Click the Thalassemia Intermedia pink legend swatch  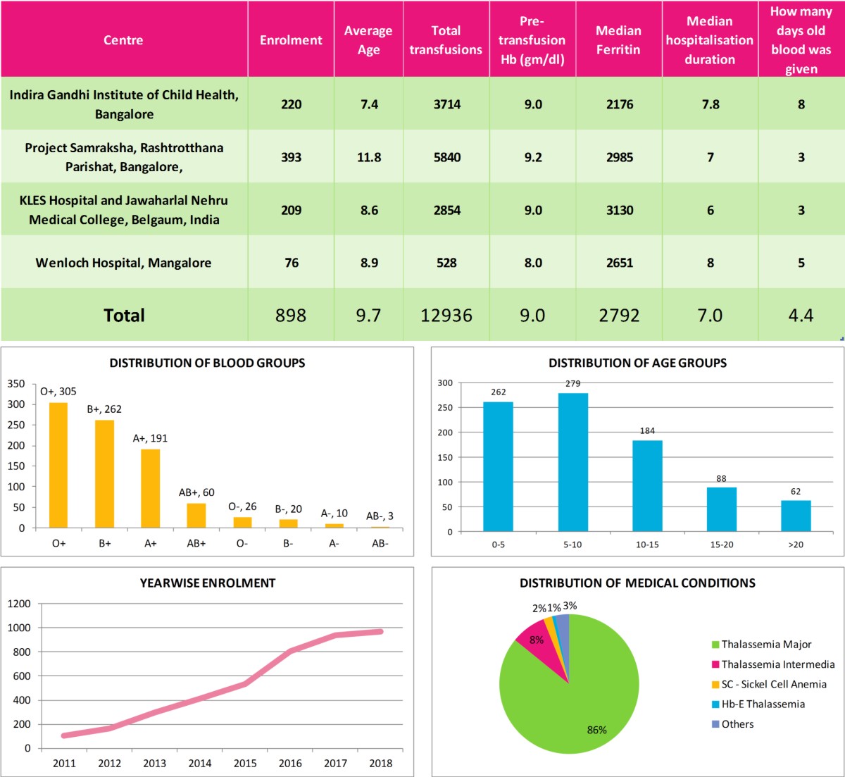click(715, 664)
